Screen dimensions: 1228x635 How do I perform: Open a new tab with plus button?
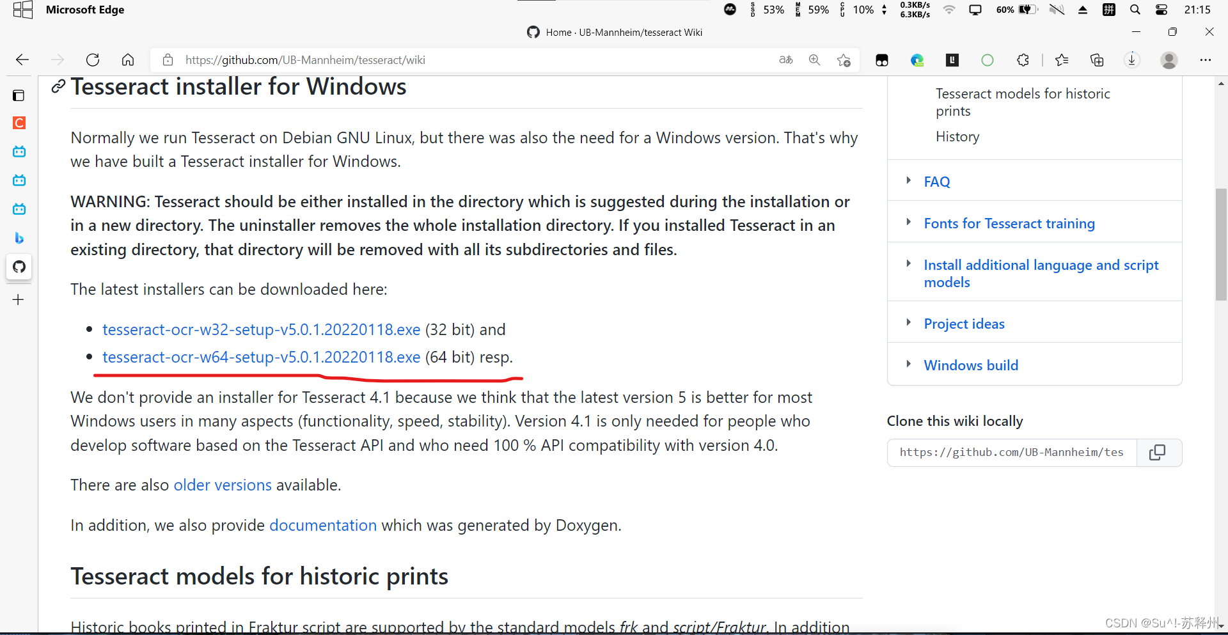tap(19, 299)
